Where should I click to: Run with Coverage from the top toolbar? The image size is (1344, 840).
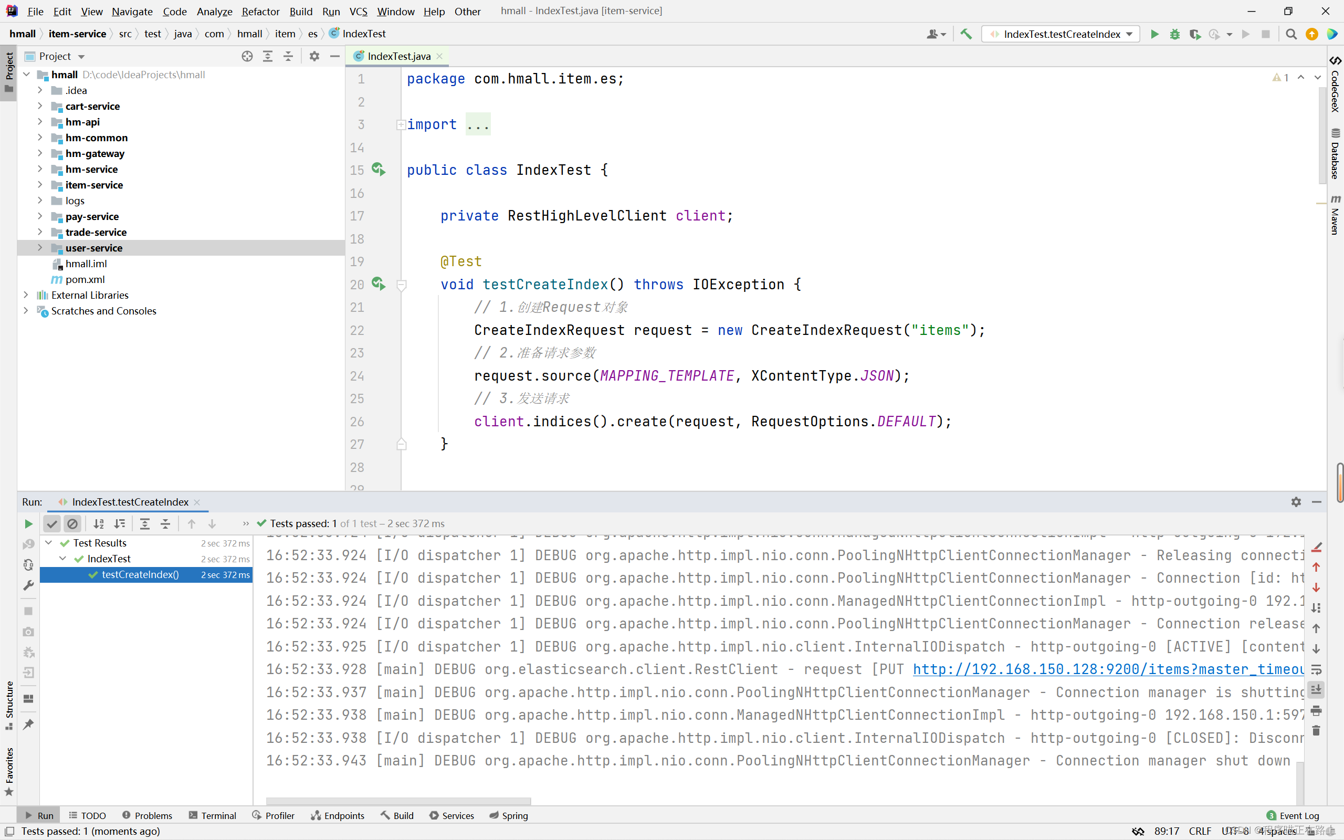(1194, 34)
